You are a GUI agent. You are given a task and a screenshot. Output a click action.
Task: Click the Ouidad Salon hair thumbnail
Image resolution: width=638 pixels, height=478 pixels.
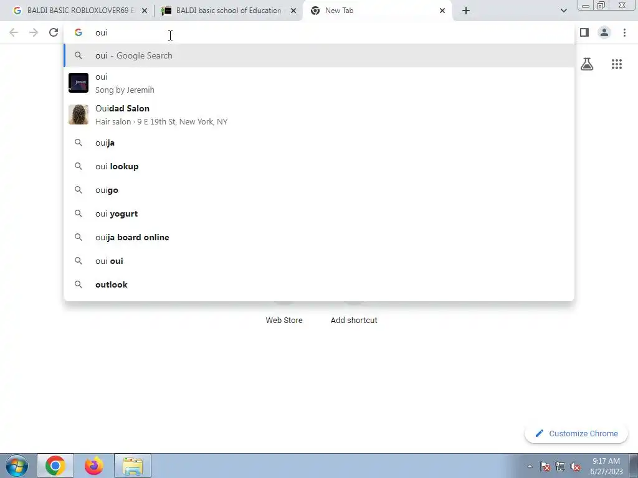[78, 115]
